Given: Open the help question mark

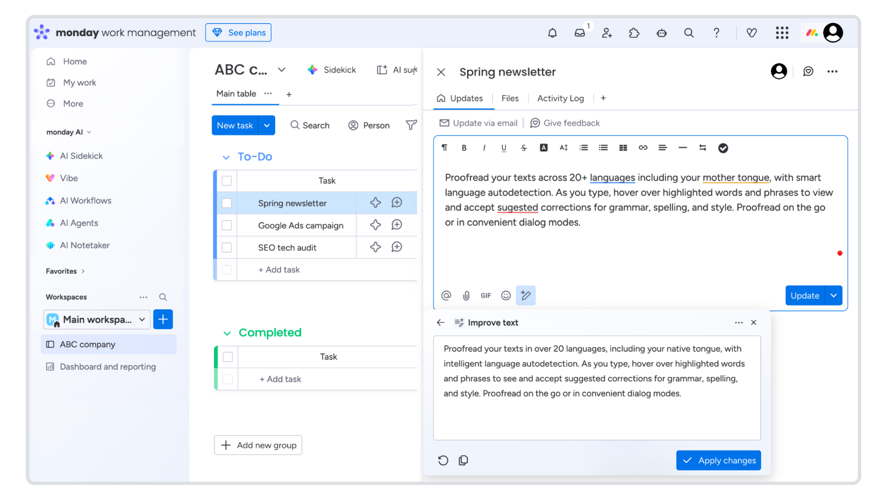Looking at the screenshot, I should pyautogui.click(x=716, y=33).
